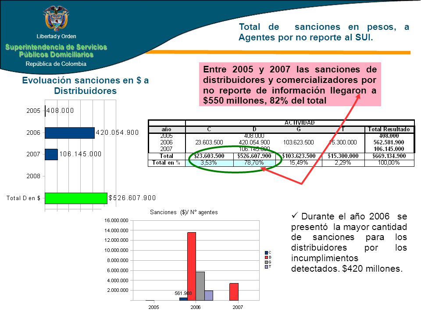The height and width of the screenshot is (316, 421).
Task: Click the '2008' axis label in the Distribuidores chart
Action: point(33,176)
